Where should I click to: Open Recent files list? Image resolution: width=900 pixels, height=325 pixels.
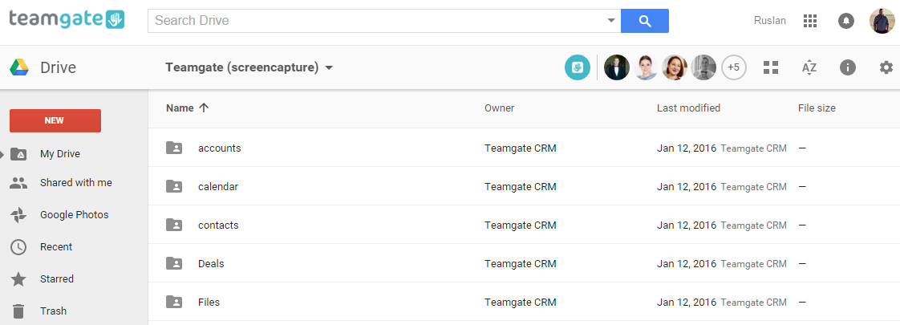click(56, 247)
